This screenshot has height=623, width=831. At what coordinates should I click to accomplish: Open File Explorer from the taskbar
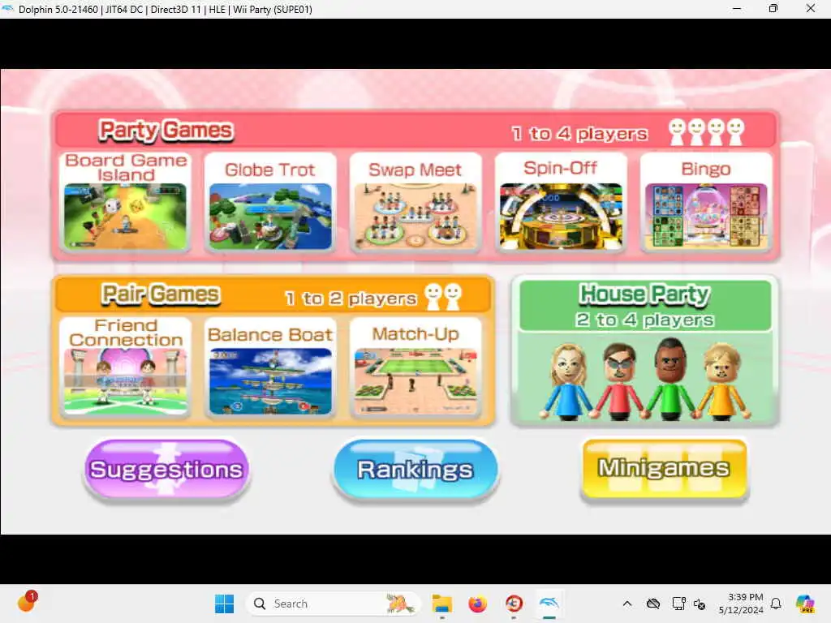coord(442,604)
